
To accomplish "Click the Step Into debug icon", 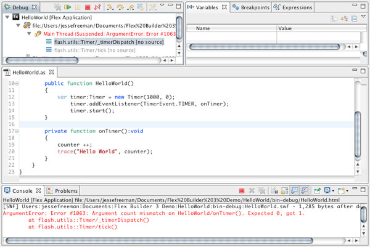I will pyautogui.click(x=110, y=7).
